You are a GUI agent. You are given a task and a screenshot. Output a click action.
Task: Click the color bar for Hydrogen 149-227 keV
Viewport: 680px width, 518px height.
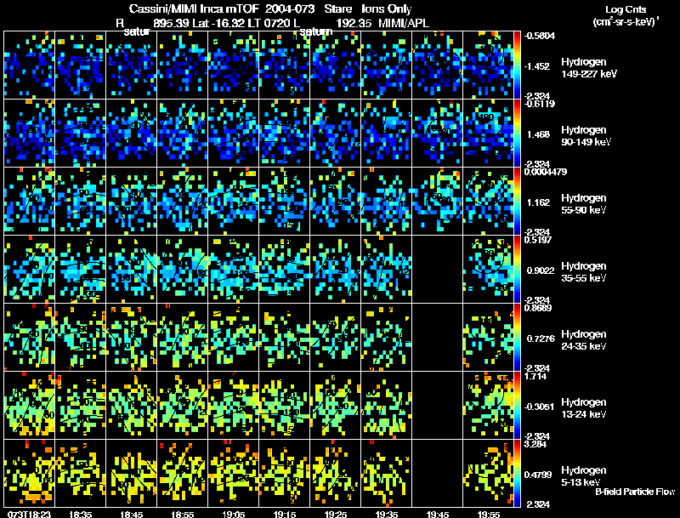click(x=517, y=65)
